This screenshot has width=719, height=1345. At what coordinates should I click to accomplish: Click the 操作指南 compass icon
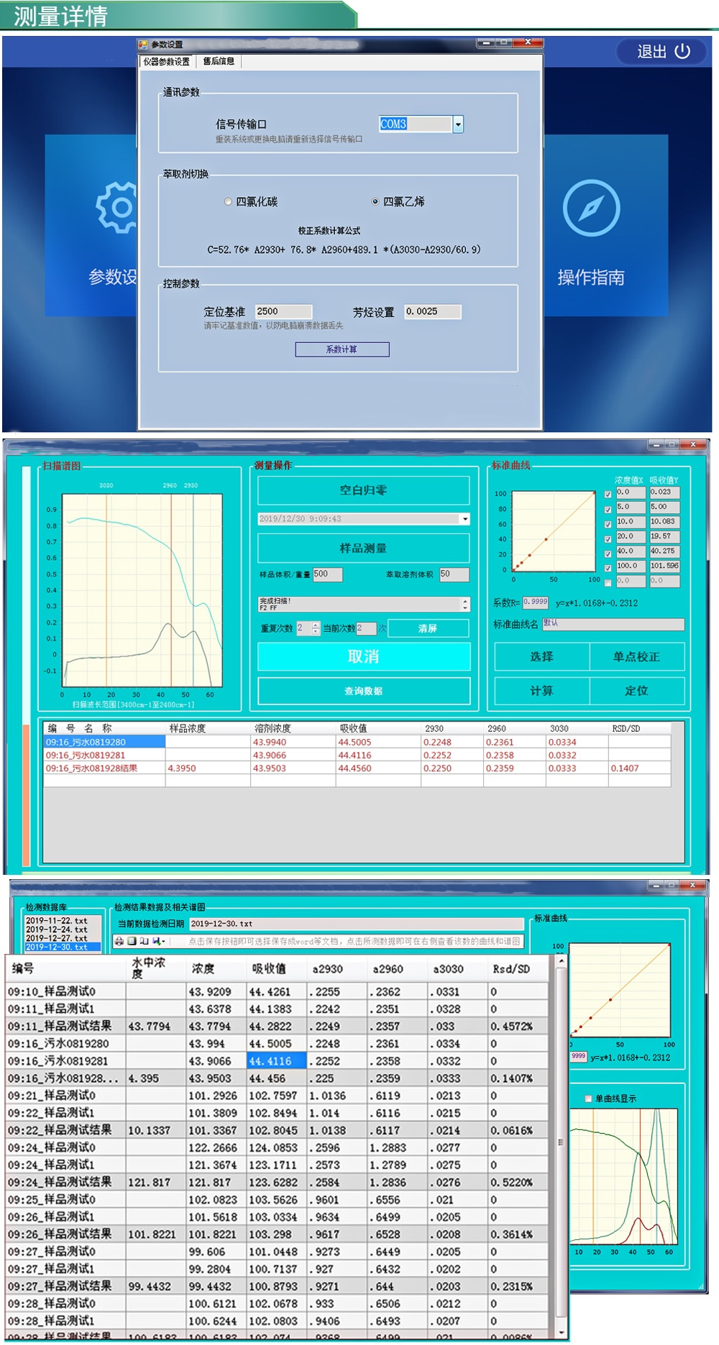click(591, 208)
